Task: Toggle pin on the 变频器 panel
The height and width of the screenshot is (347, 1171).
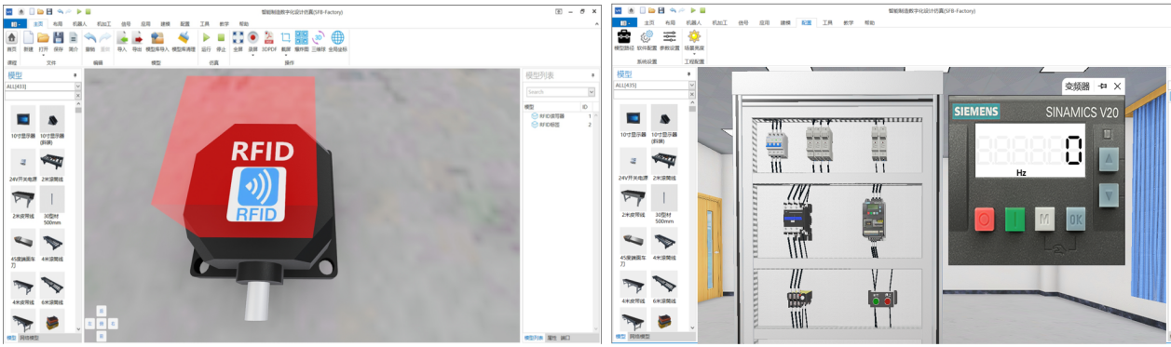Action: (1103, 86)
